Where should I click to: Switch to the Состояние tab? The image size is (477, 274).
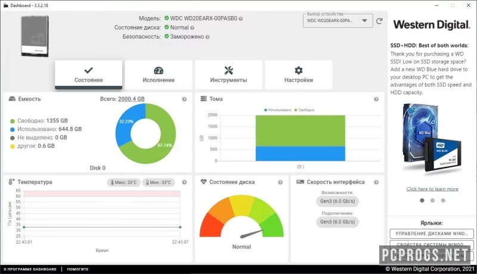(x=88, y=74)
